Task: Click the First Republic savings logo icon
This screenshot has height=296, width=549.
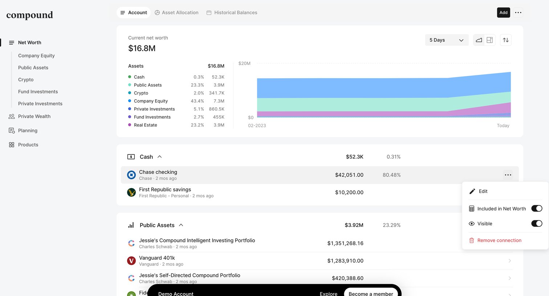Action: (131, 192)
